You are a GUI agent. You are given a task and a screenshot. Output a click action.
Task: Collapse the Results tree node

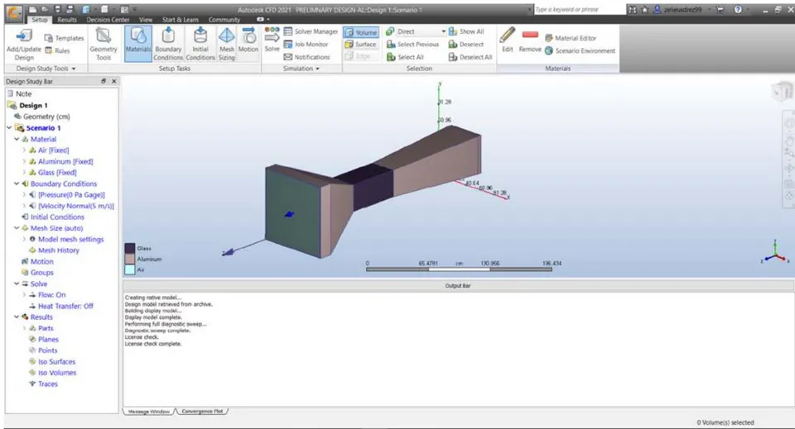click(x=17, y=317)
